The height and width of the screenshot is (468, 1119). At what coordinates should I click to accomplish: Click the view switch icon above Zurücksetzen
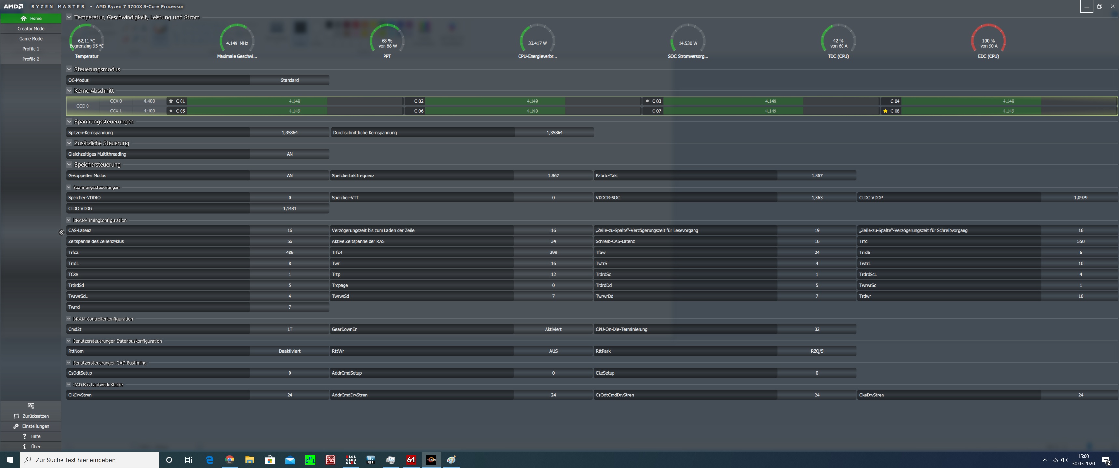click(x=31, y=406)
